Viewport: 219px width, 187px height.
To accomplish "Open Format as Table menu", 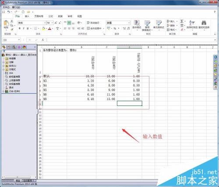I will coord(147,25).
